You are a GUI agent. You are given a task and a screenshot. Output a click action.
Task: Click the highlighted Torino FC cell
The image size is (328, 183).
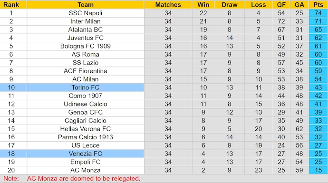click(86, 87)
